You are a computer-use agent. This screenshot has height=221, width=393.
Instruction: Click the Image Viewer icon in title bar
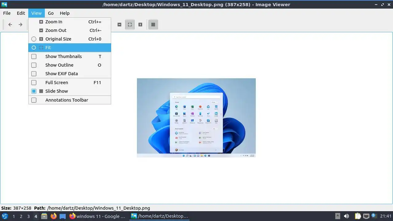point(4,4)
